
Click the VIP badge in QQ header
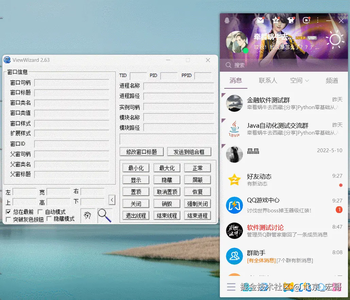pos(312,38)
